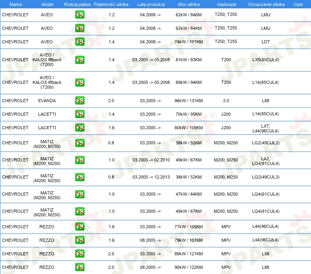Click the petrol icon in the REZZO 89kW / 121KM row
This screenshot has width=311, height=274.
pyautogui.click(x=80, y=253)
